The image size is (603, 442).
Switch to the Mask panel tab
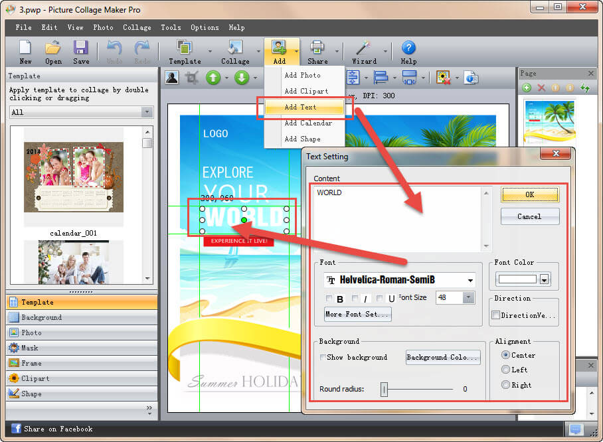tap(82, 348)
